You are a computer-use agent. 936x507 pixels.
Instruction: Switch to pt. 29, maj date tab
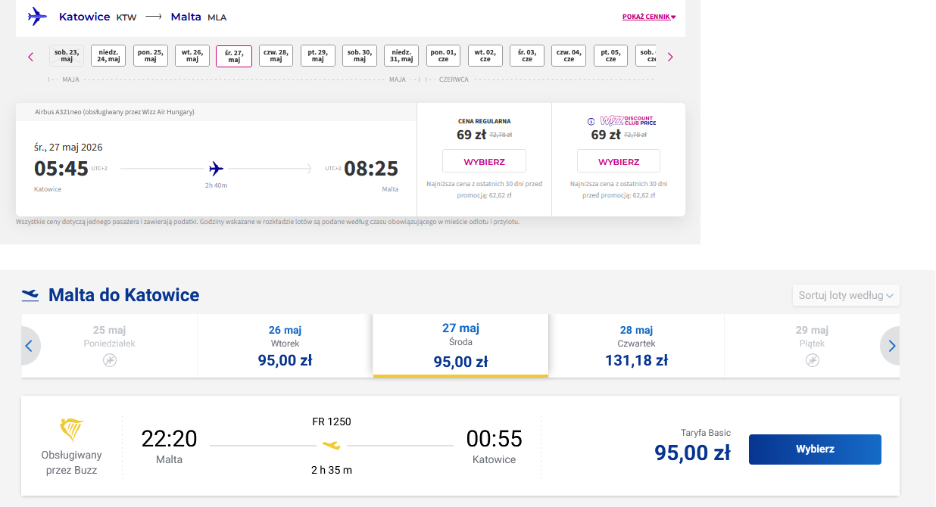(318, 56)
